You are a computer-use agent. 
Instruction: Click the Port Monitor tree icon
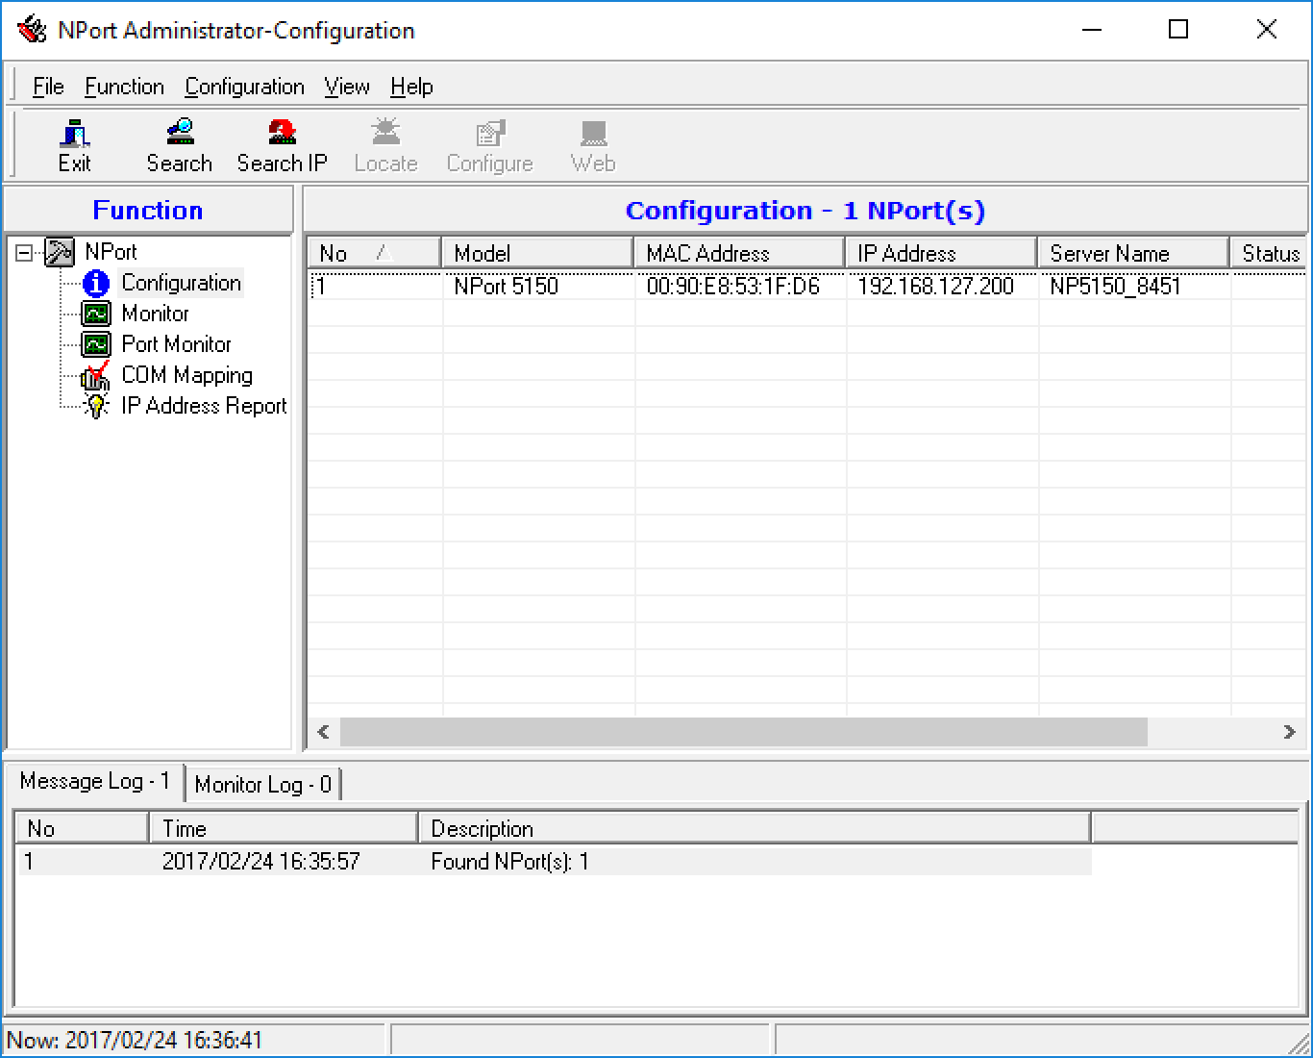(x=96, y=344)
